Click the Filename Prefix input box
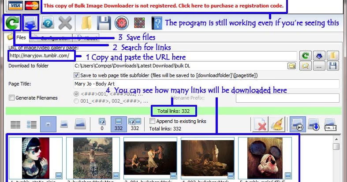347x182 pixels. pyautogui.click(x=287, y=98)
